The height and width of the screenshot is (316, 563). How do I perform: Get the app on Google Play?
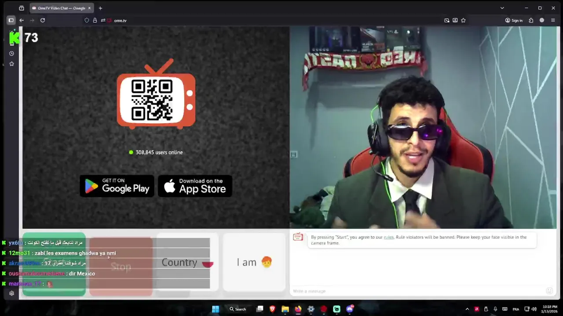[117, 186]
